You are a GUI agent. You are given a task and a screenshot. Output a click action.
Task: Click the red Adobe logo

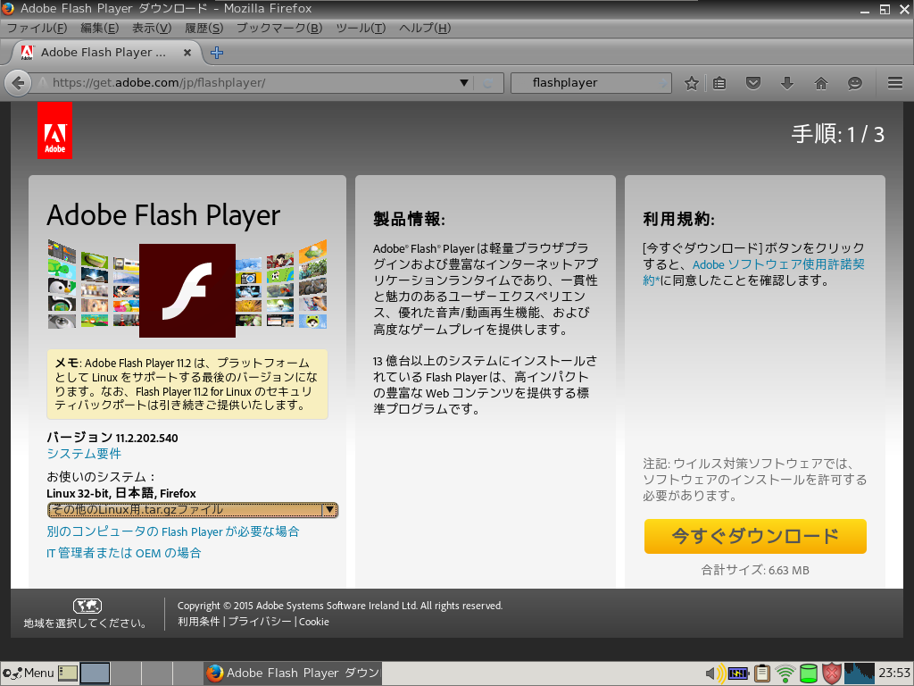pyautogui.click(x=54, y=130)
